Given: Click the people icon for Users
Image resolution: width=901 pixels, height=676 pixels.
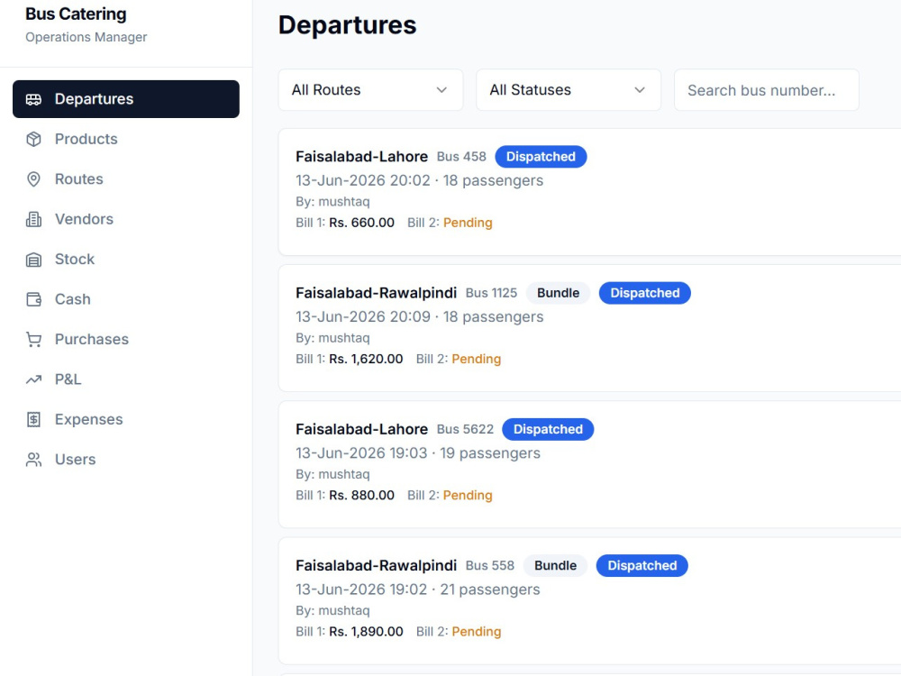Looking at the screenshot, I should click(33, 460).
